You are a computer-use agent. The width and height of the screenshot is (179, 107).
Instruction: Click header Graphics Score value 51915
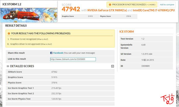pyautogui.click(x=90, y=16)
